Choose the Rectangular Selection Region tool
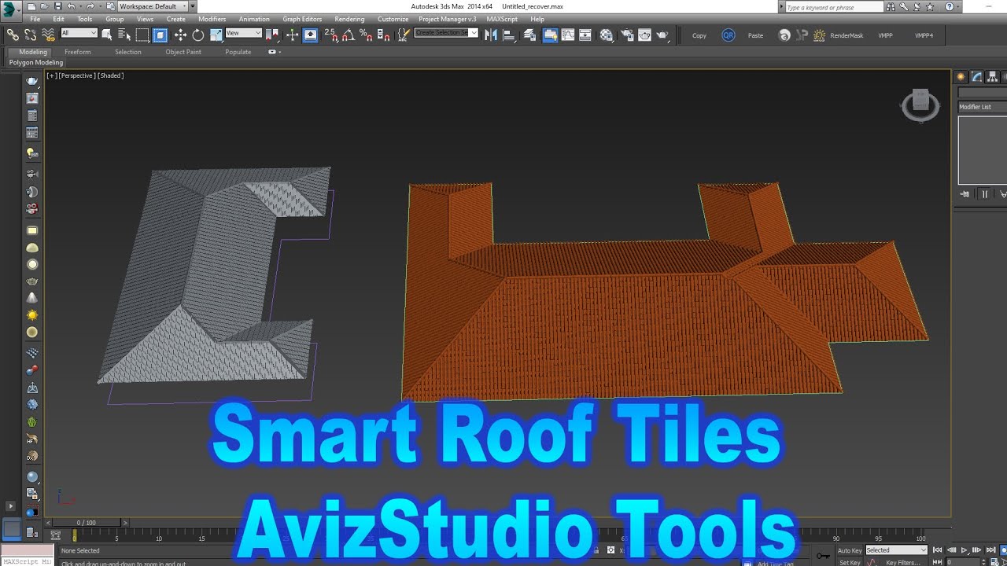Viewport: 1007px width, 566px height. [x=142, y=35]
